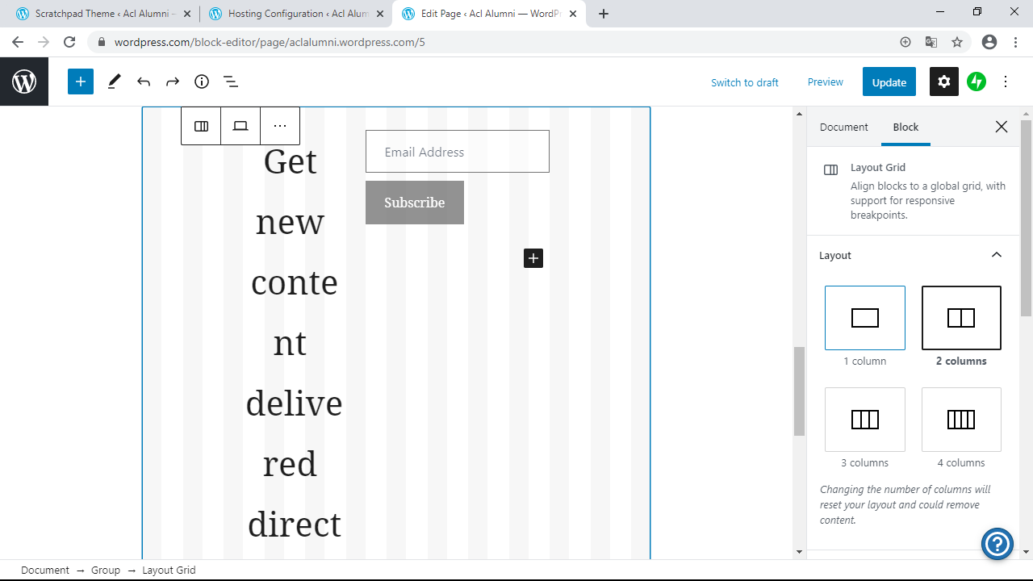Open device breakpoint preview dropdown in block toolbar
1033x581 pixels.
[x=240, y=126]
